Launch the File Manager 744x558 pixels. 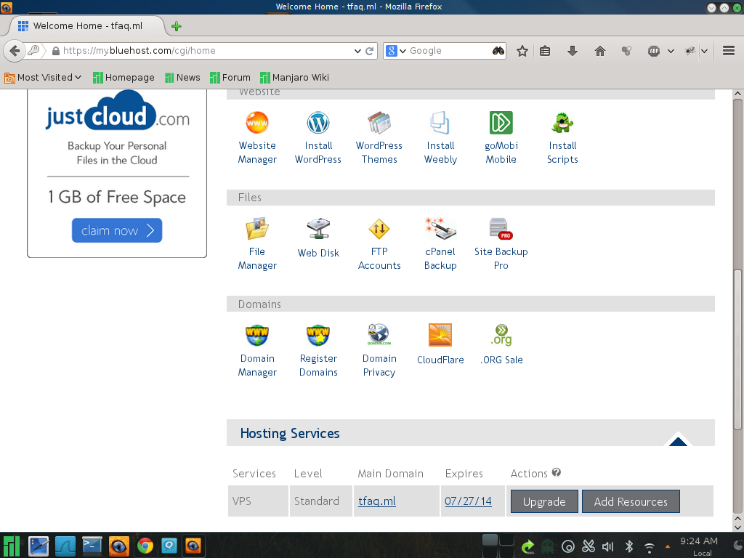click(x=257, y=230)
